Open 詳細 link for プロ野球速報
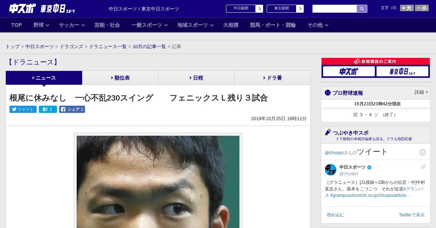The width and height of the screenshot is (436, 228). click(421, 92)
